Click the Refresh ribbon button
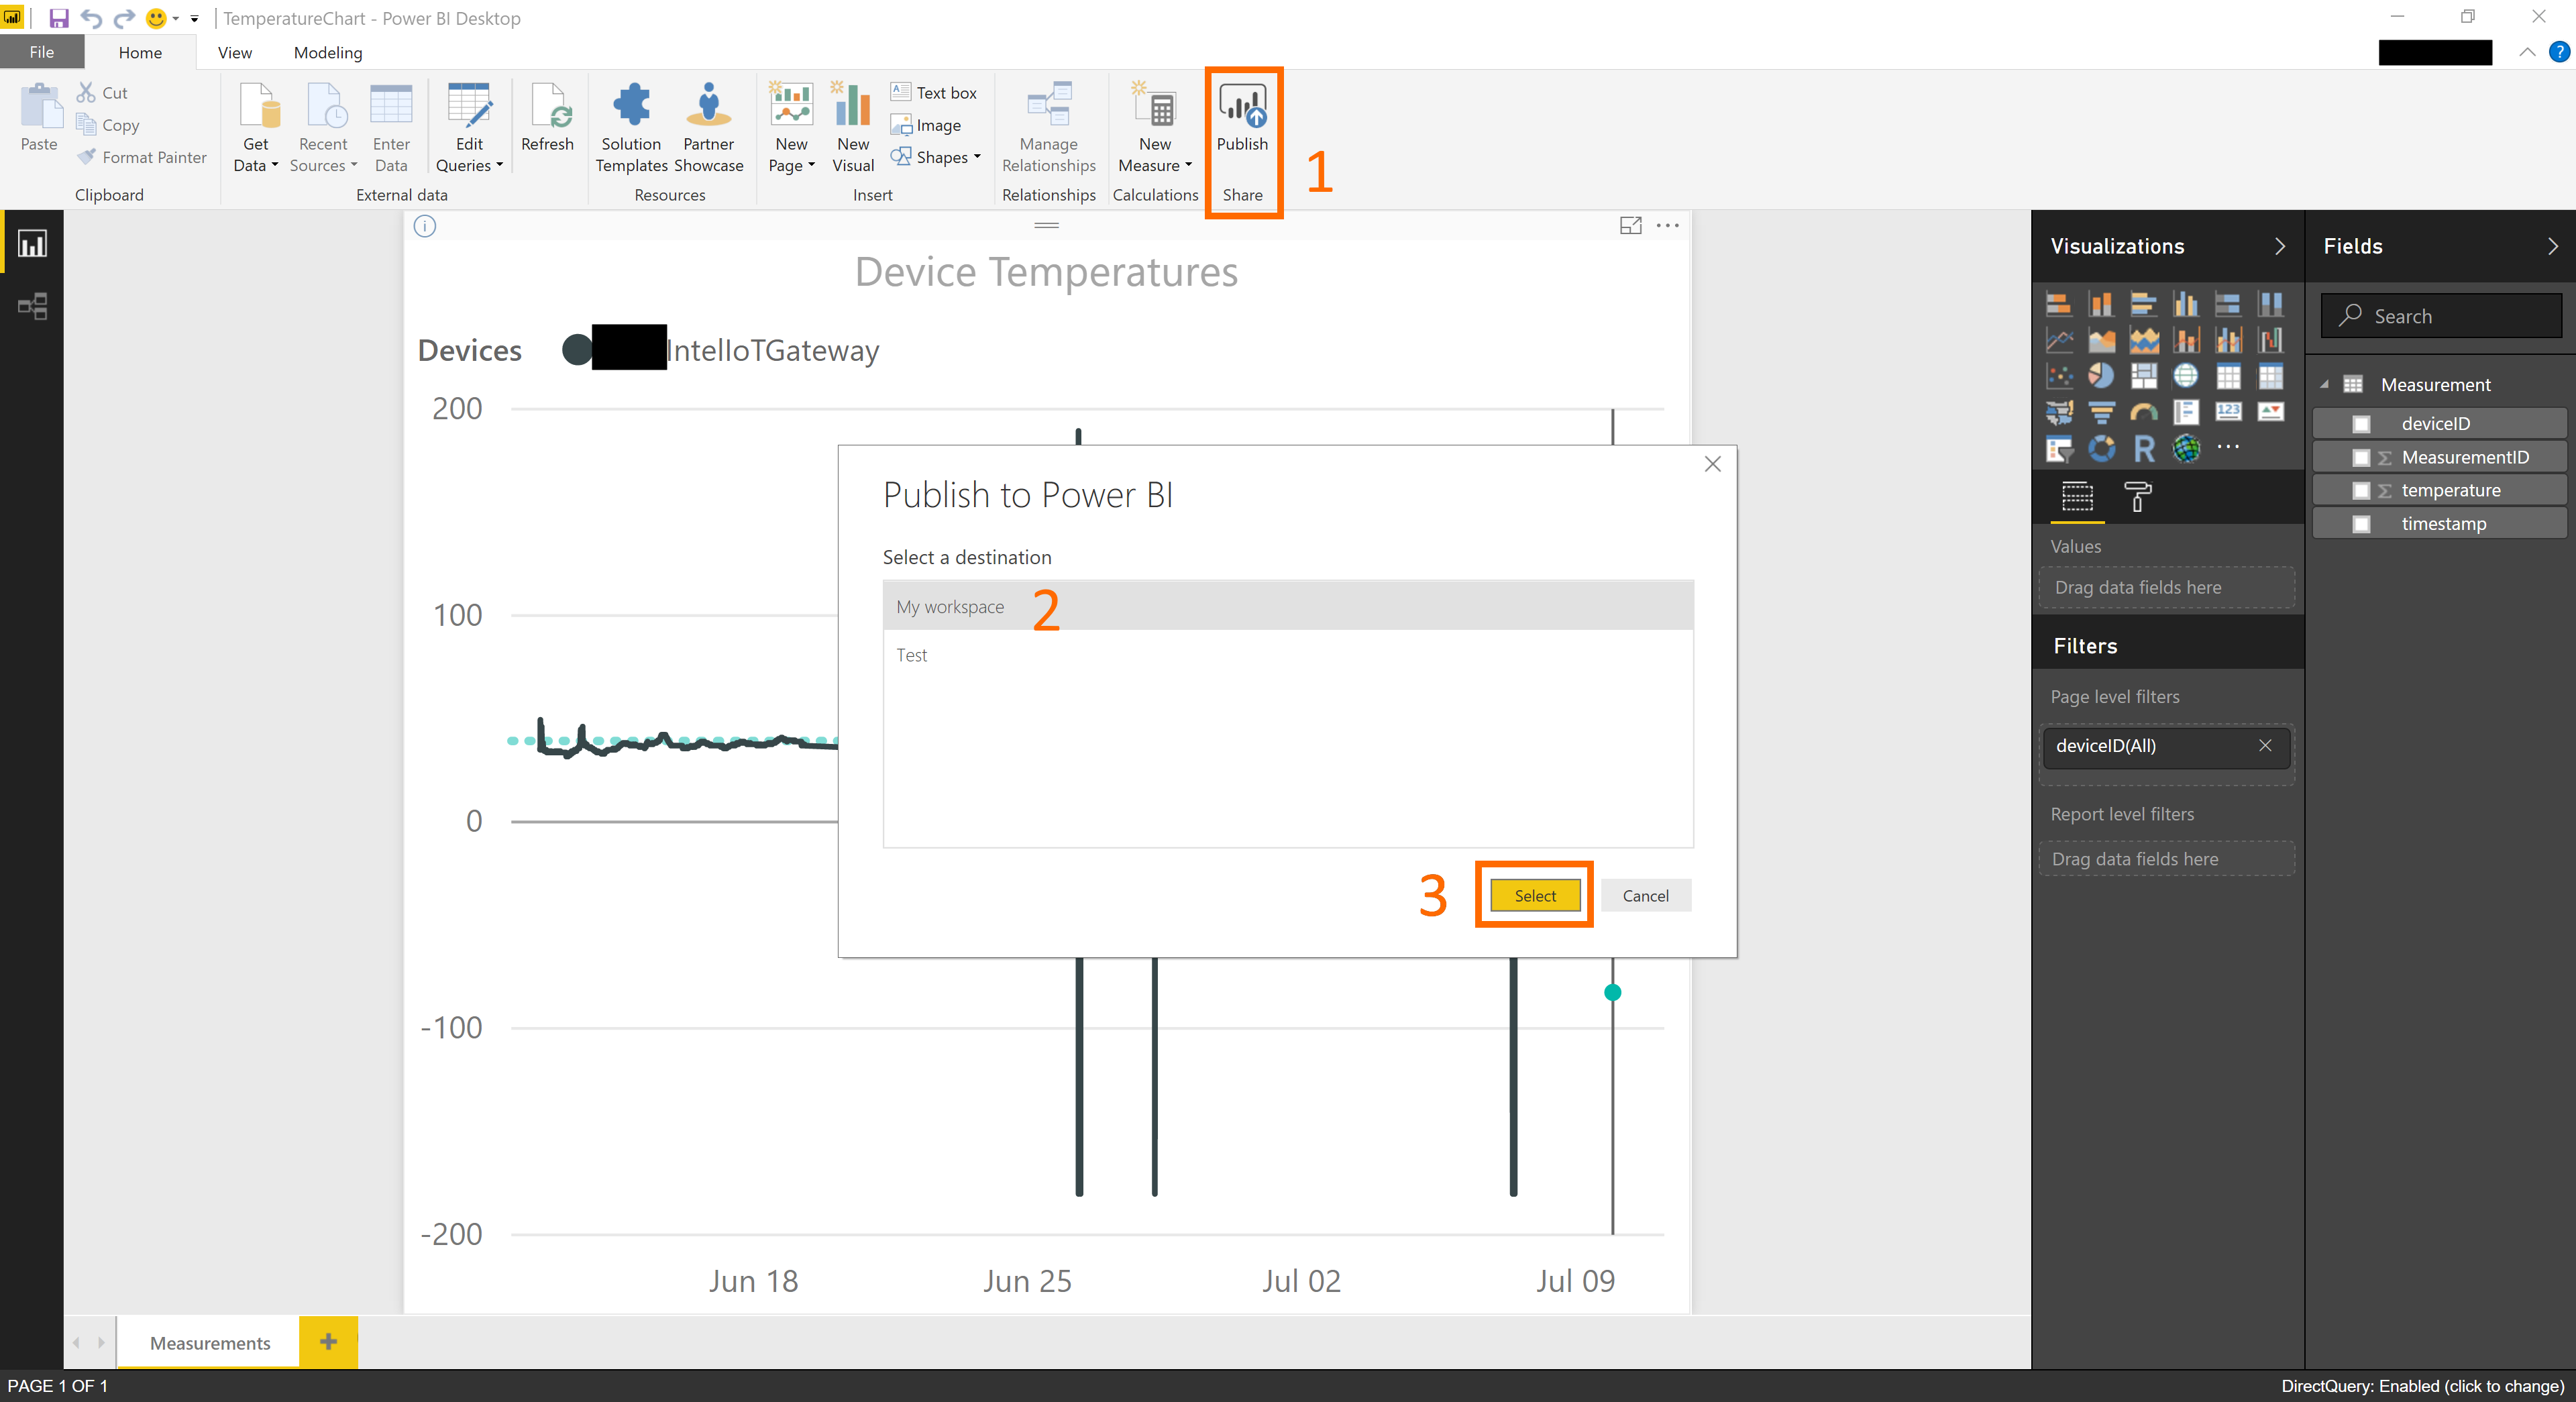The width and height of the screenshot is (2576, 1402). pos(547,118)
